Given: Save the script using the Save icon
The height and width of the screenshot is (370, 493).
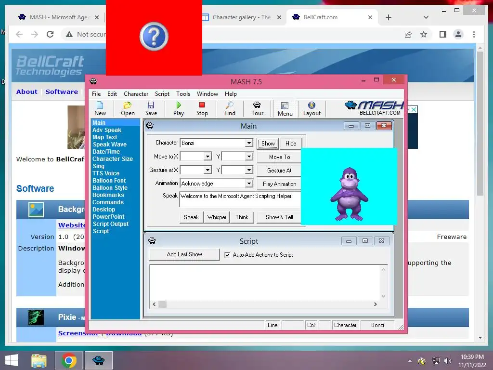Looking at the screenshot, I should 151,109.
